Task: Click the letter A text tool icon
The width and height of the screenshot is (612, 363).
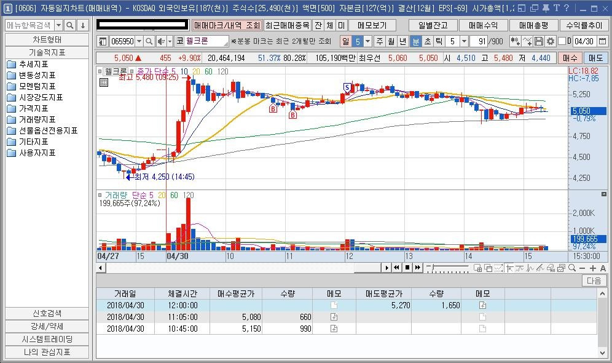Action: 603,268
